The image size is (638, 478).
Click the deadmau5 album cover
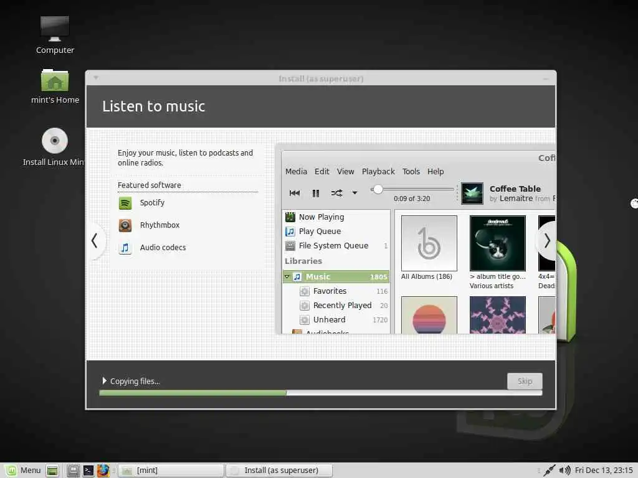(x=498, y=243)
